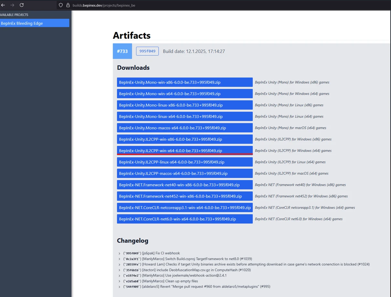Screen dimensions: 391x297
Task: Download BepInEx-NET.Framework-net452-win-x86 zip
Action: pyautogui.click(x=185, y=196)
